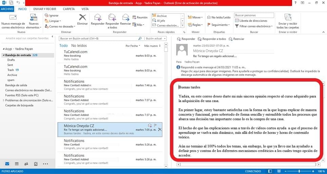Click Responder a todos in ribbon
This screenshot has height=174, width=327.
tap(112, 22)
